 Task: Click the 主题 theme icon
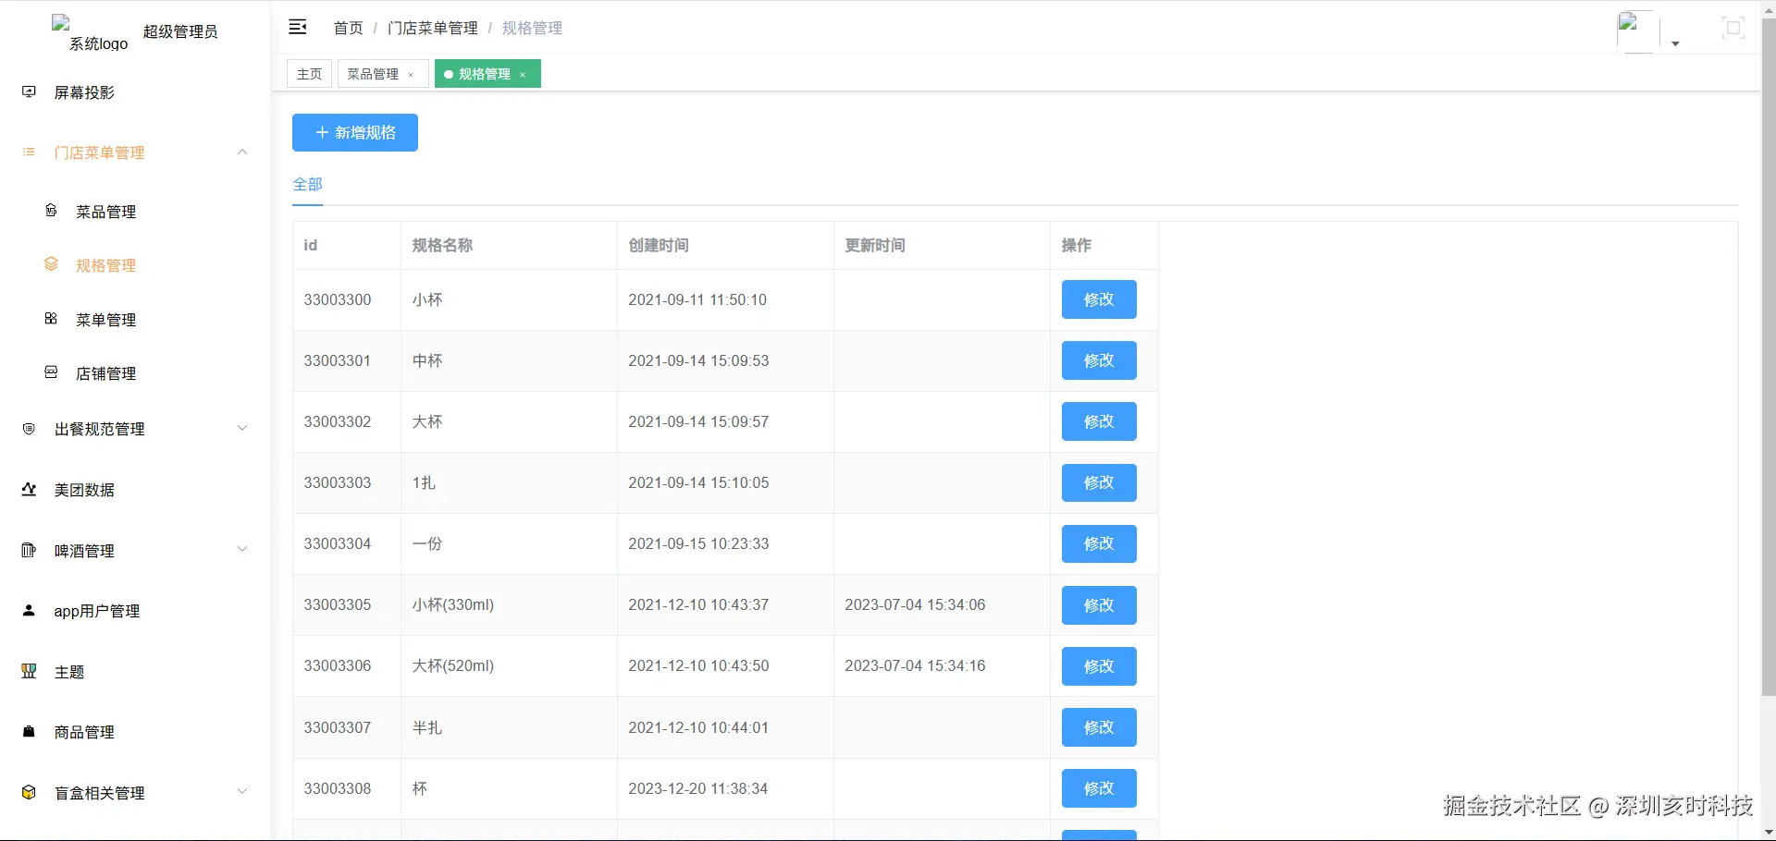pos(29,671)
